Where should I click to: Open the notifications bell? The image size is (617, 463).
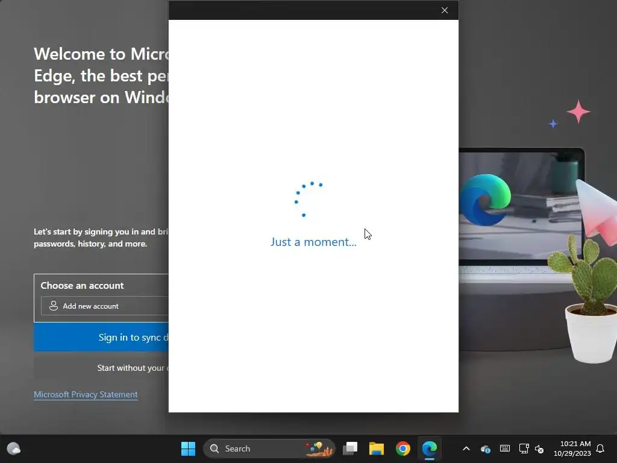(600, 449)
